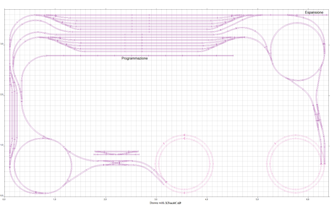
Task: Click the 1,0 mark on vertical ruler
Action: coord(2,145)
